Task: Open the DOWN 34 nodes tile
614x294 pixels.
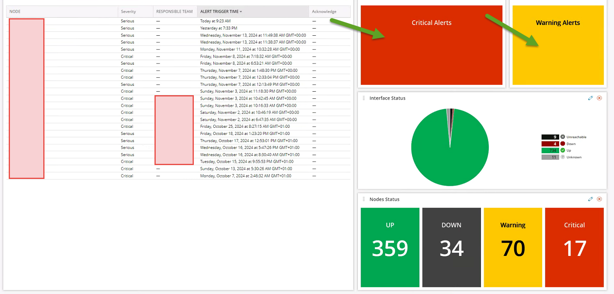Action: (x=452, y=247)
